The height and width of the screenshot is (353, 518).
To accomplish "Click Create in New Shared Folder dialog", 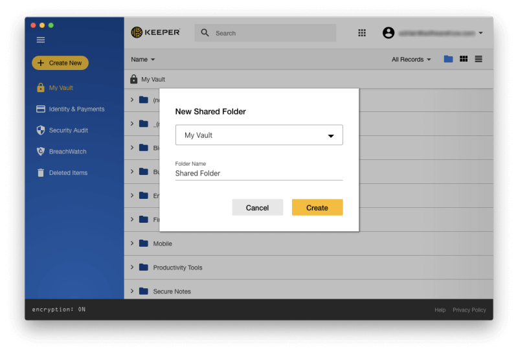I will (317, 207).
